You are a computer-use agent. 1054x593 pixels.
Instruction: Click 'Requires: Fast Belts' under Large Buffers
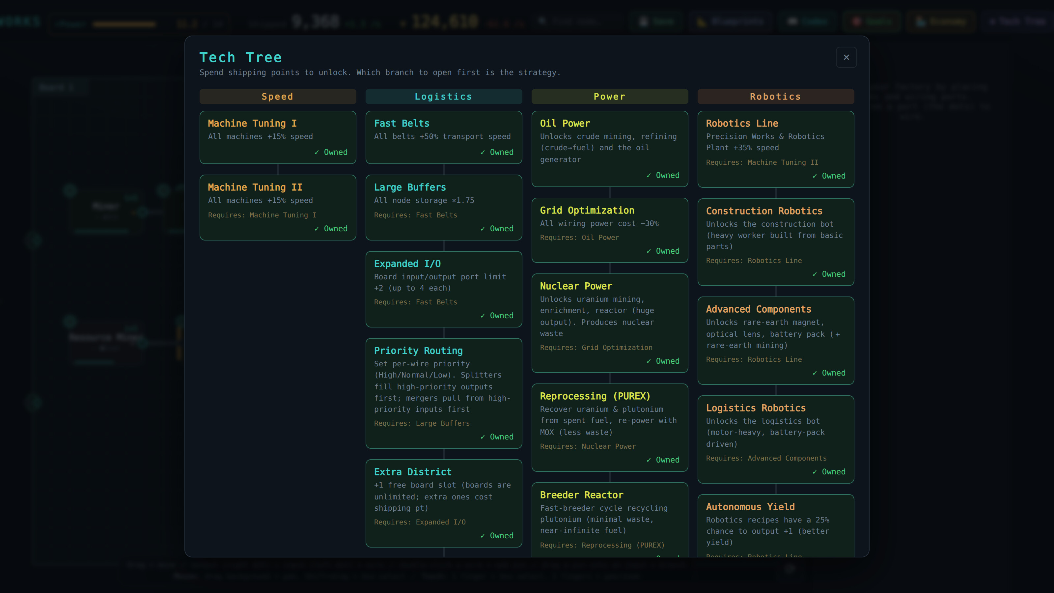tap(415, 215)
